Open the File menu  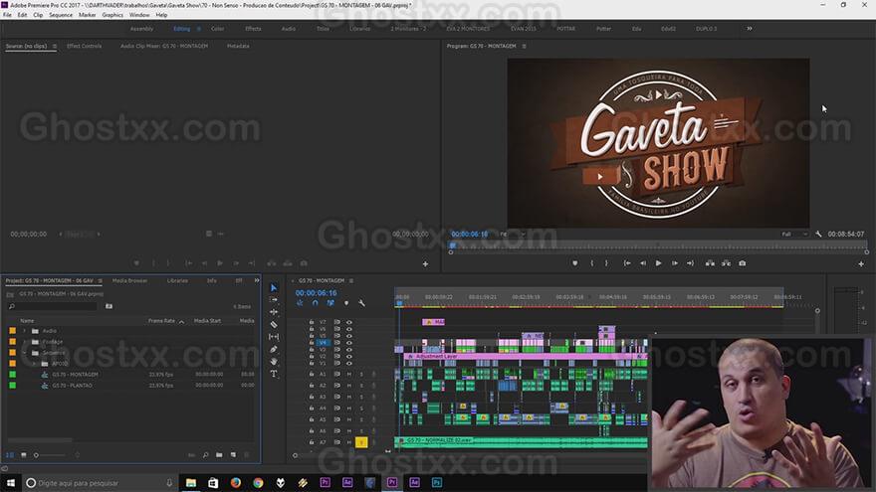7,15
